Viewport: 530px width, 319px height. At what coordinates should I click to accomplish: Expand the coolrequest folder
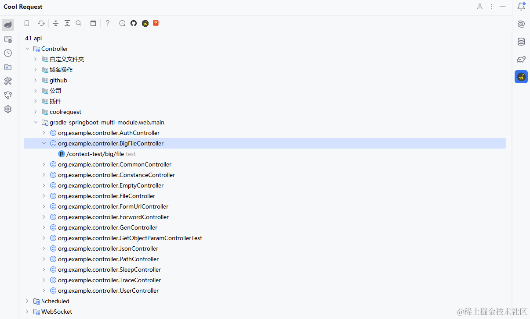(x=36, y=112)
